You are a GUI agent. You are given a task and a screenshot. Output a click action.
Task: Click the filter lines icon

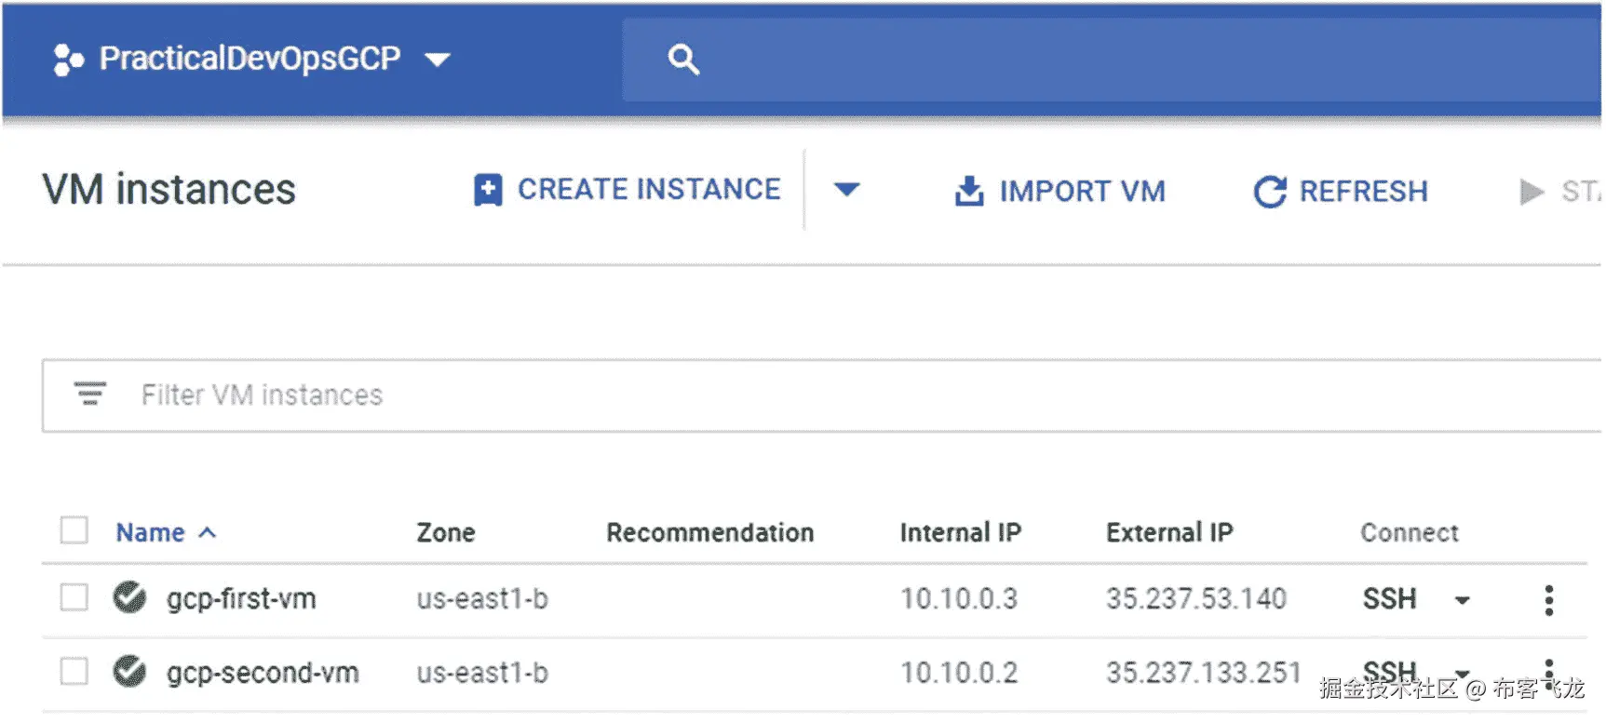coord(90,394)
